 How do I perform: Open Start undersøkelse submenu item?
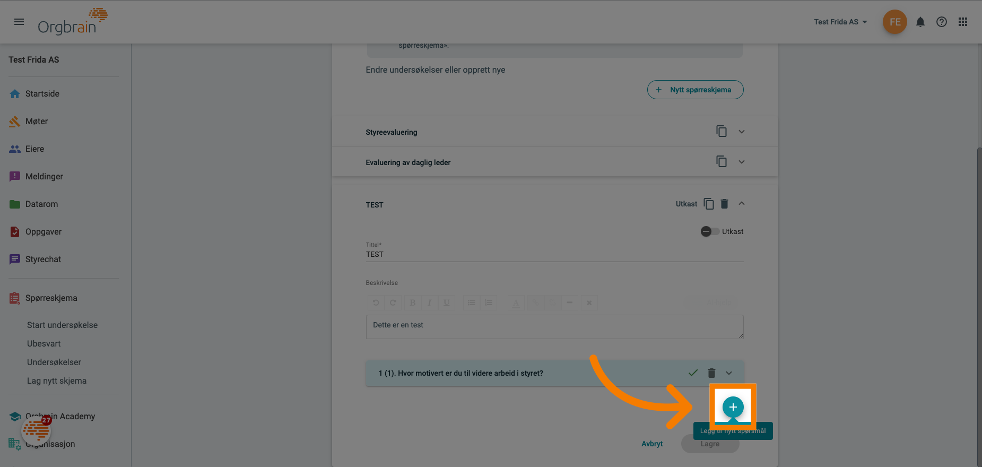click(63, 325)
